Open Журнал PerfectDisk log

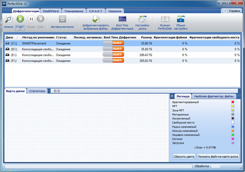click(x=165, y=19)
